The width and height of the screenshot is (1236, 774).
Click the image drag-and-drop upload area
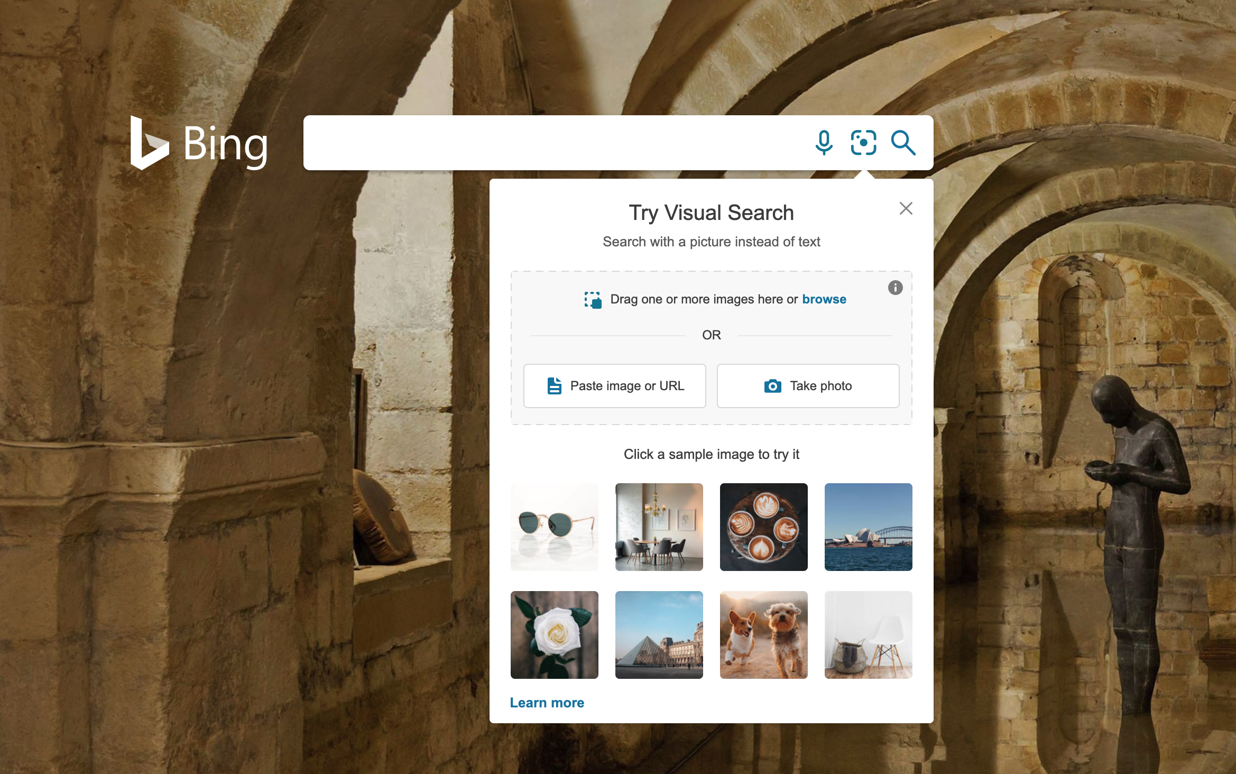[711, 299]
